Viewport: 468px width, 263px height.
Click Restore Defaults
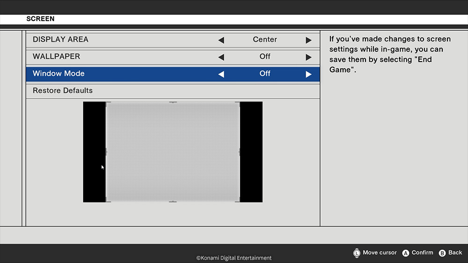pyautogui.click(x=63, y=91)
